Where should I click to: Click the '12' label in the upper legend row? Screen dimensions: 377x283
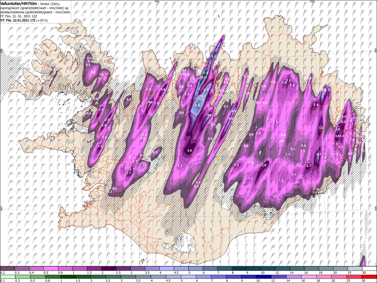coord(277,273)
